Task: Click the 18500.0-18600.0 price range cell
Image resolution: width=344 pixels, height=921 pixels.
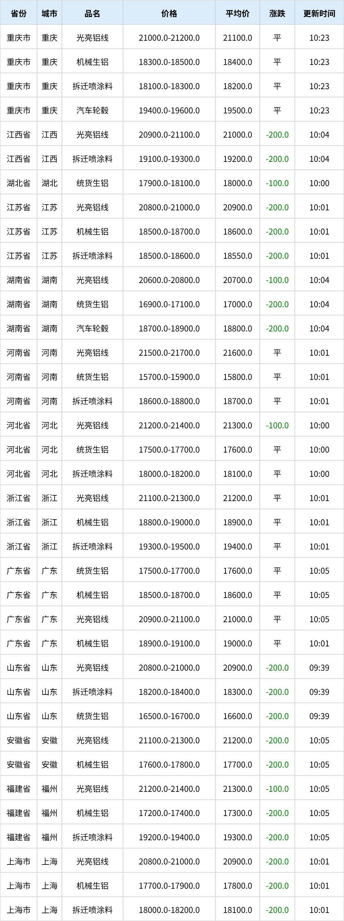Action: pos(169,256)
